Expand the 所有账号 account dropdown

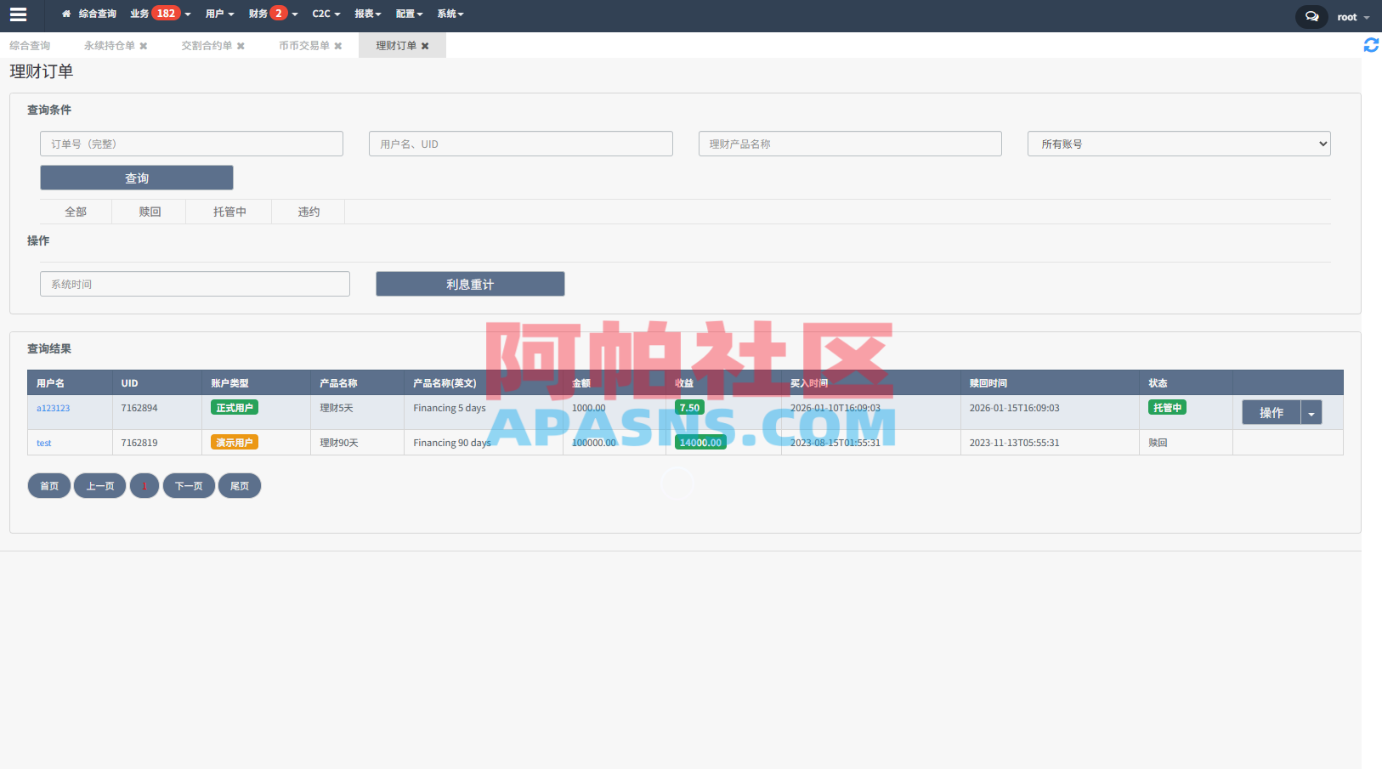1179,144
